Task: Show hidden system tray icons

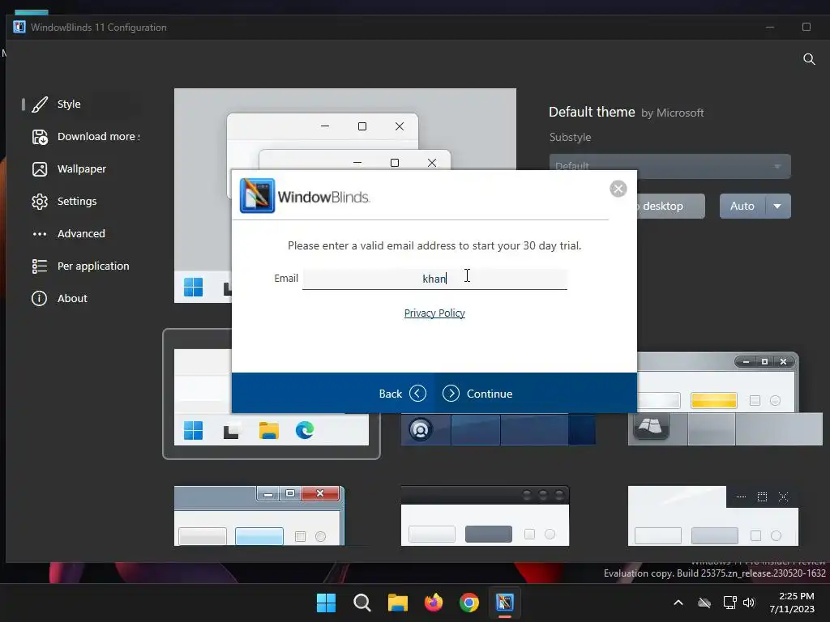Action: coord(678,603)
